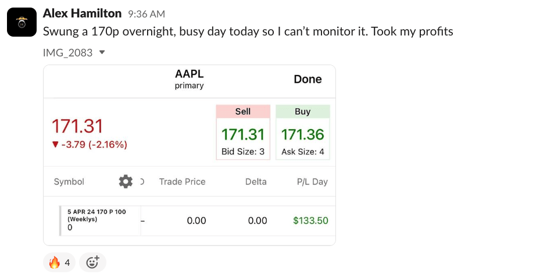536x278 pixels.
Task: Tap the red Sell header
Action: tap(243, 112)
